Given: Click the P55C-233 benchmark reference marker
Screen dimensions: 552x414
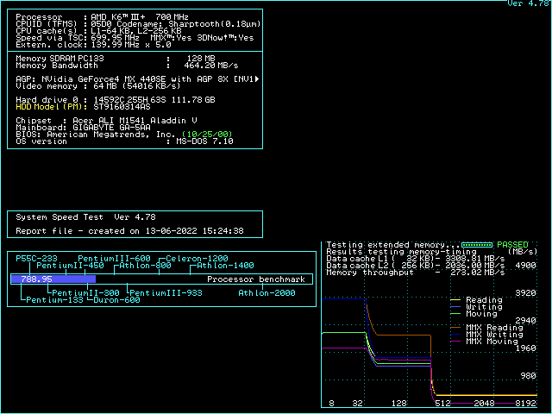Looking at the screenshot, I should [36, 259].
